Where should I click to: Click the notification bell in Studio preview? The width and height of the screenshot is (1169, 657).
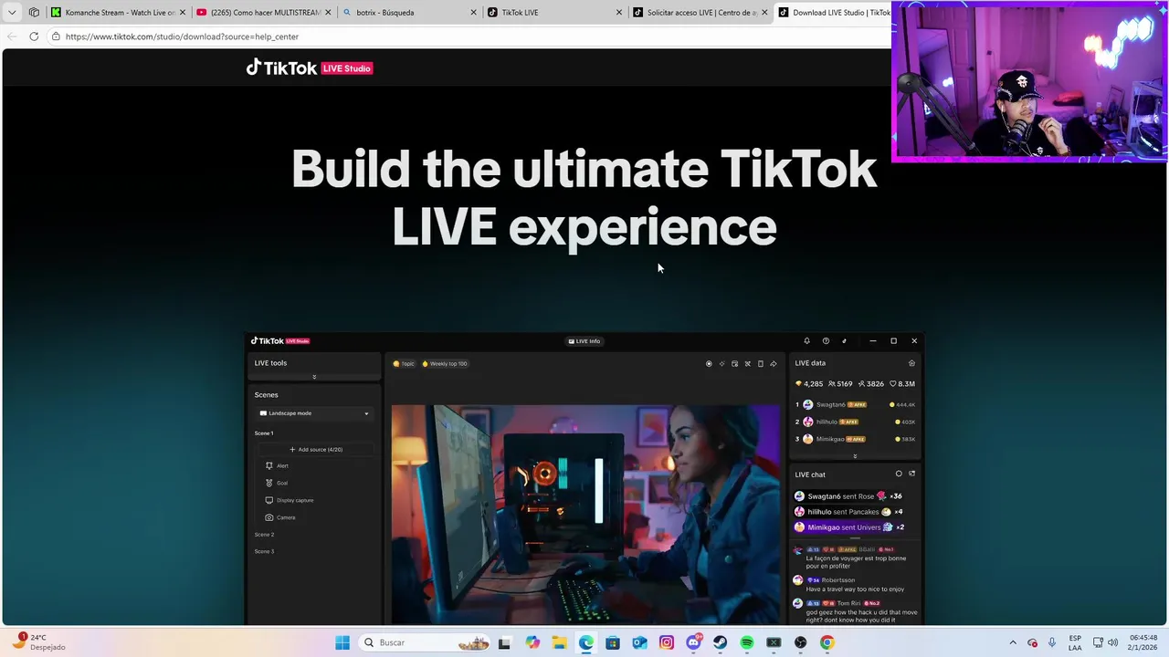pos(806,341)
